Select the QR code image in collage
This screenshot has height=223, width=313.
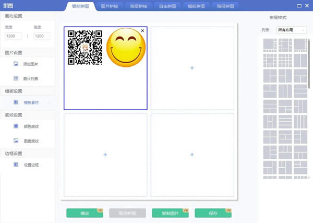(x=85, y=48)
